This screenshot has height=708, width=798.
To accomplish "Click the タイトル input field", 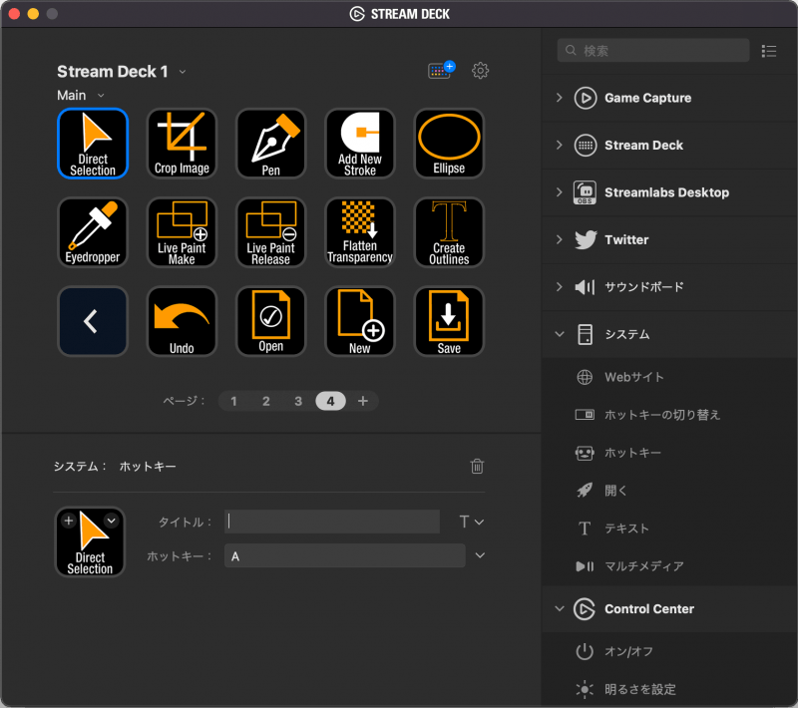I will tap(332, 522).
